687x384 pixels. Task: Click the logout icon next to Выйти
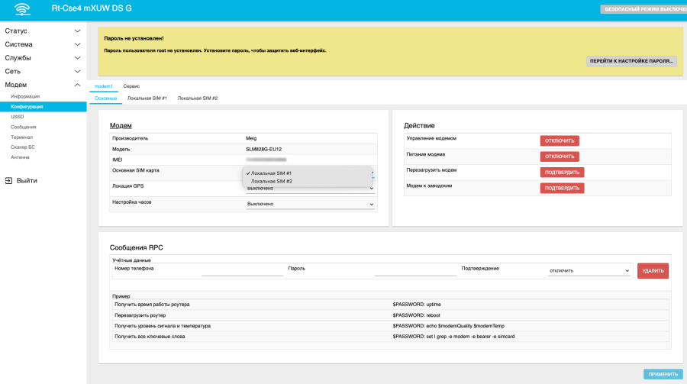(x=8, y=181)
